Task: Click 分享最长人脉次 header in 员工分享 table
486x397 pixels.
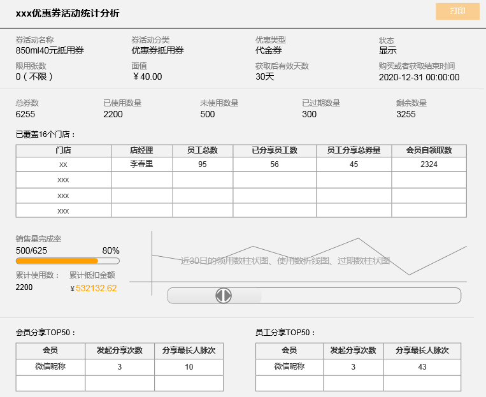Action: [x=422, y=350]
